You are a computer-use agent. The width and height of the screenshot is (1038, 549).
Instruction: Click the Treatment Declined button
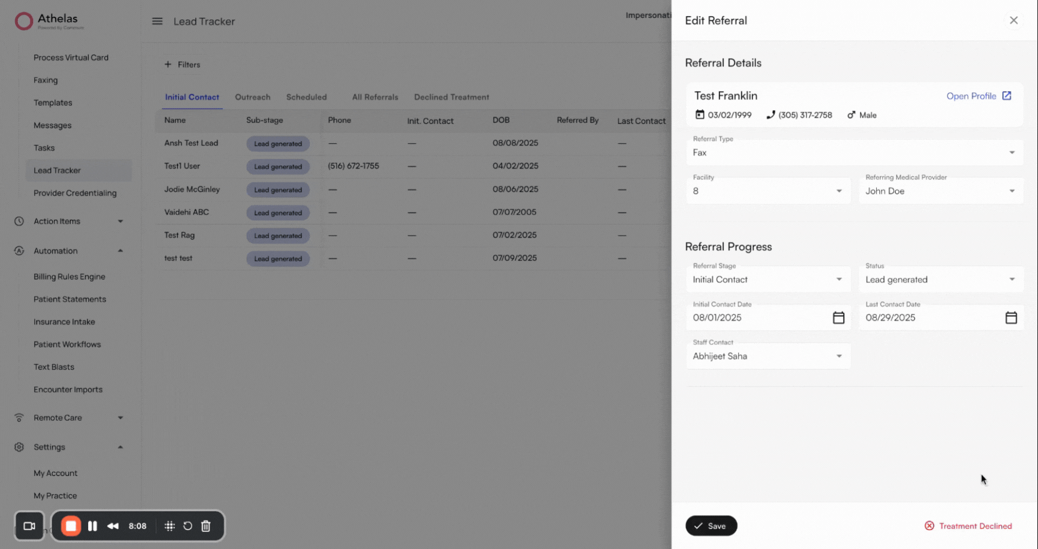(968, 526)
